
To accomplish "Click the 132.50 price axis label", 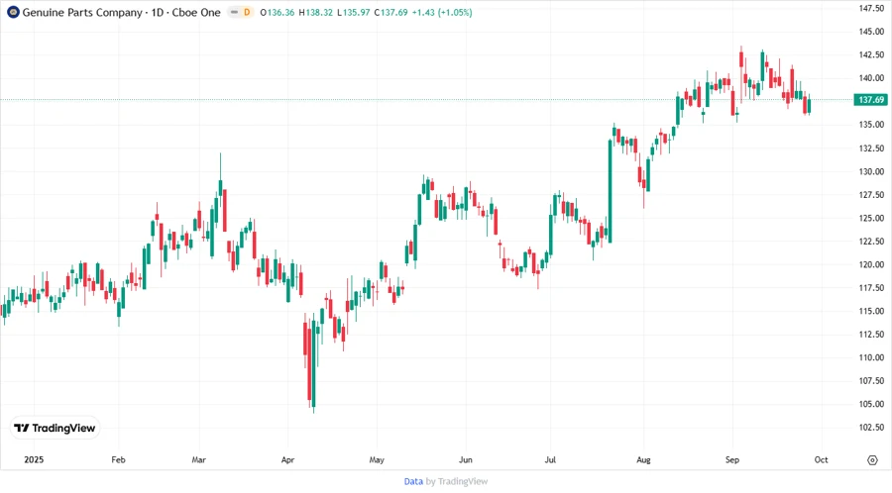I will click(x=871, y=148).
